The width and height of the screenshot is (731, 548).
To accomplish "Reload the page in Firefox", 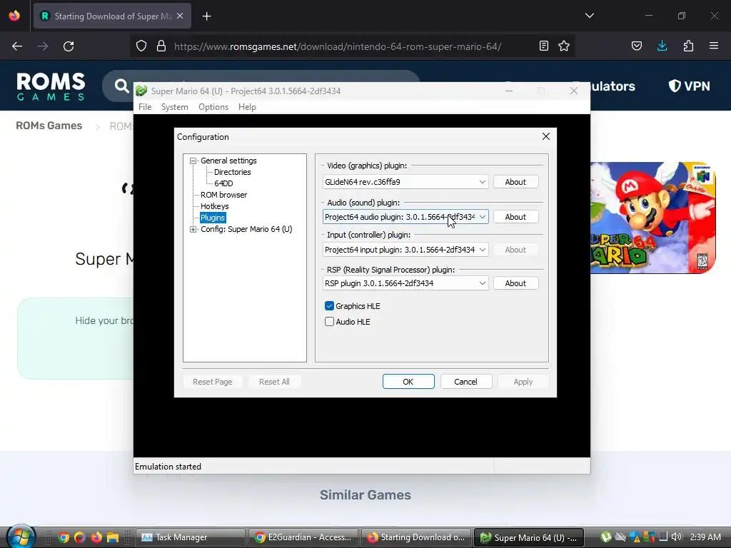I will pyautogui.click(x=69, y=46).
